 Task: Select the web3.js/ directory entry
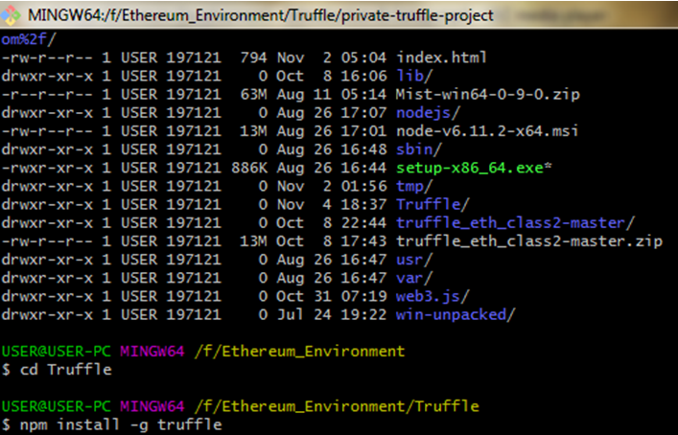click(x=433, y=296)
